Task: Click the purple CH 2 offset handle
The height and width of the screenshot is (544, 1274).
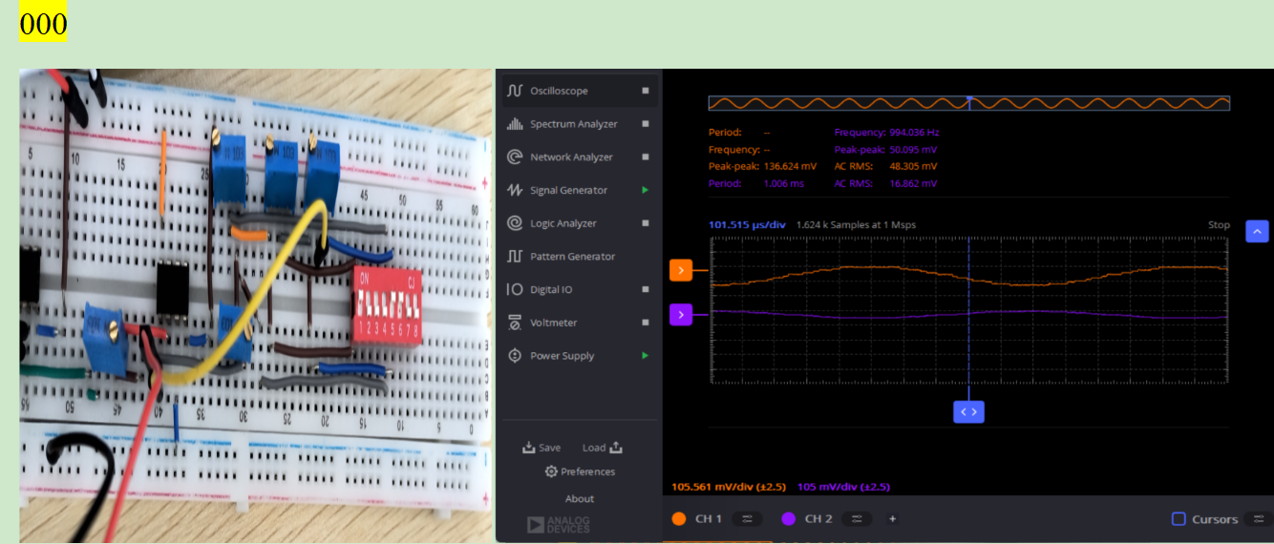Action: 681,315
